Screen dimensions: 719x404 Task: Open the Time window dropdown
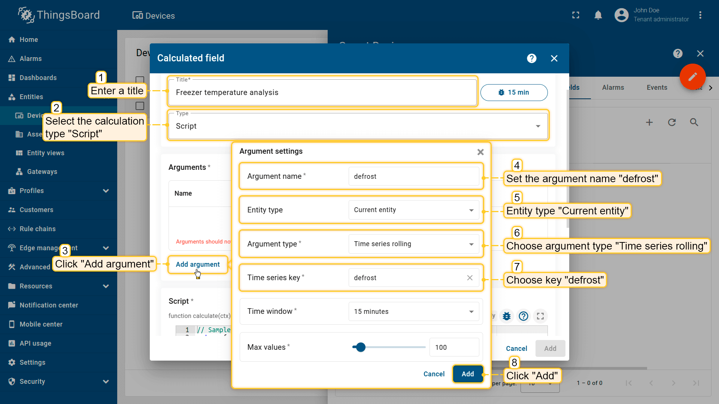tap(413, 312)
